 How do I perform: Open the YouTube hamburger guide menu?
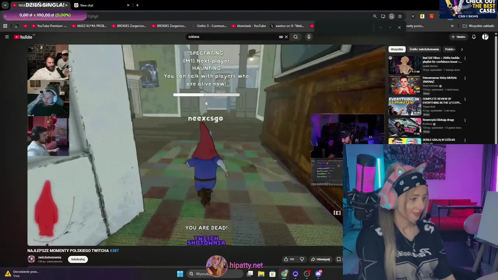(x=7, y=37)
